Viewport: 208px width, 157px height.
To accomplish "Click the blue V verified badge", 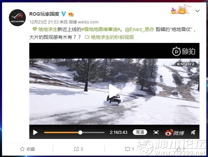I will [x=64, y=14].
